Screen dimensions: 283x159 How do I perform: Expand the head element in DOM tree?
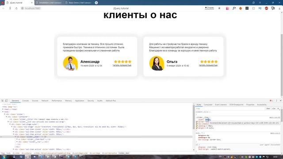[3, 109]
